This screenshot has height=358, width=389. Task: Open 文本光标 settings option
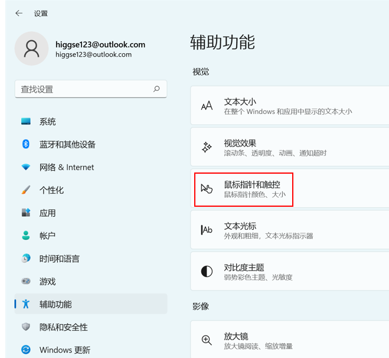coord(289,230)
